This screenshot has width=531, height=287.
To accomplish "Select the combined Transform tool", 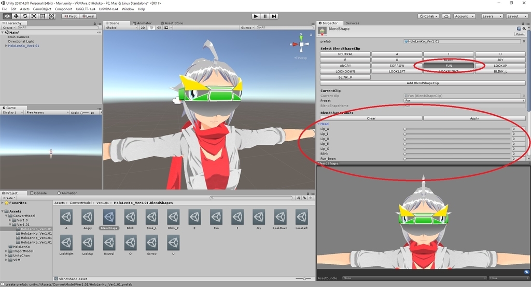I will coord(51,16).
